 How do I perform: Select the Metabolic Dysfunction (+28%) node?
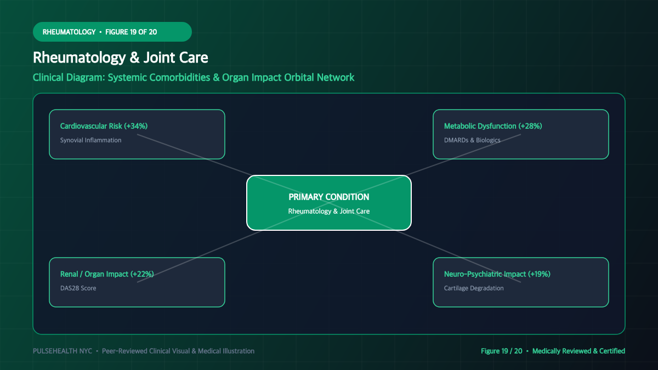click(521, 134)
